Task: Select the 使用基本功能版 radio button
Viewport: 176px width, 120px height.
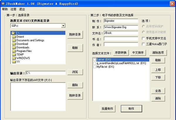Action: coord(143,32)
